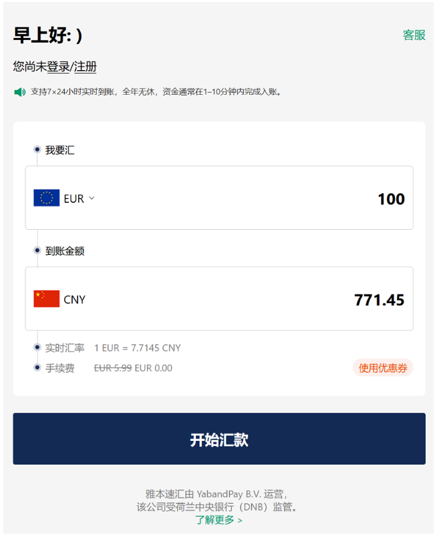Start remittance with 开始汇款 button

point(219,439)
